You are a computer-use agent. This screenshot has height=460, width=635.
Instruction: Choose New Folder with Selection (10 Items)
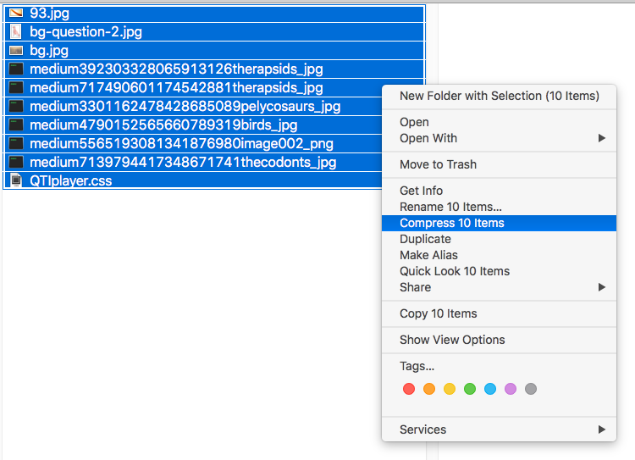[499, 96]
